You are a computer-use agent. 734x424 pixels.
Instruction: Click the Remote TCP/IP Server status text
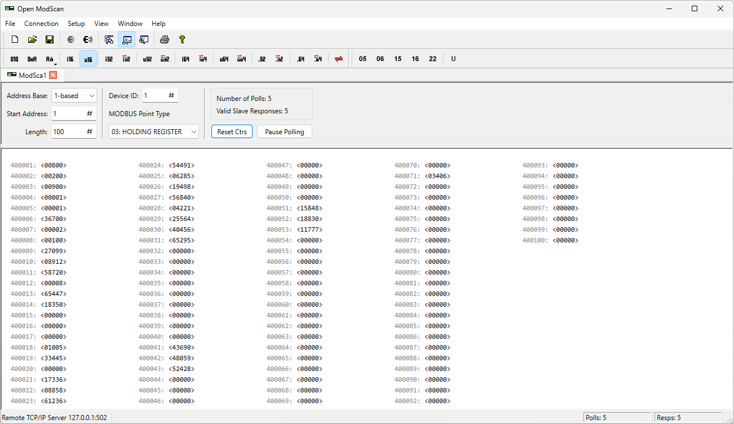coord(55,418)
